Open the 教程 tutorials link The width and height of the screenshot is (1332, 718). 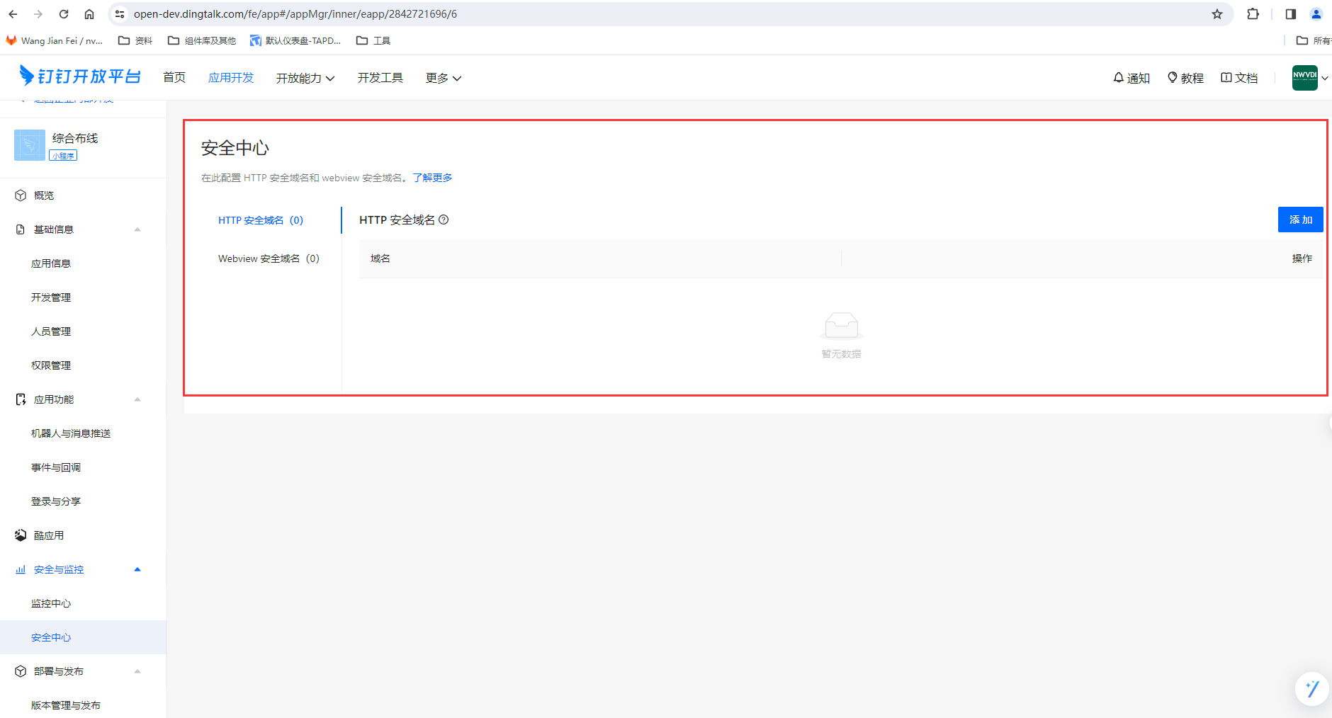click(x=1185, y=78)
